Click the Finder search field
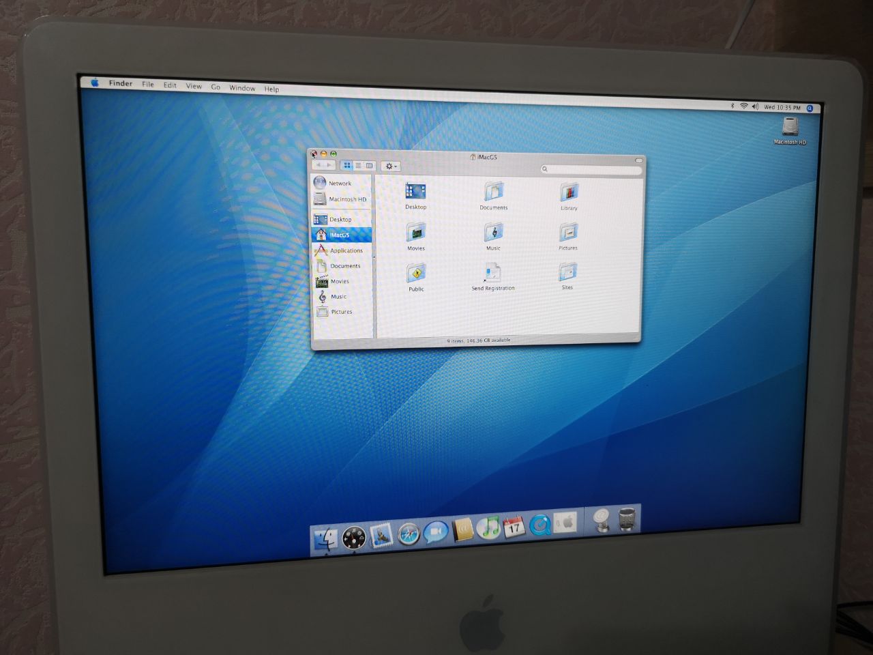 point(591,169)
